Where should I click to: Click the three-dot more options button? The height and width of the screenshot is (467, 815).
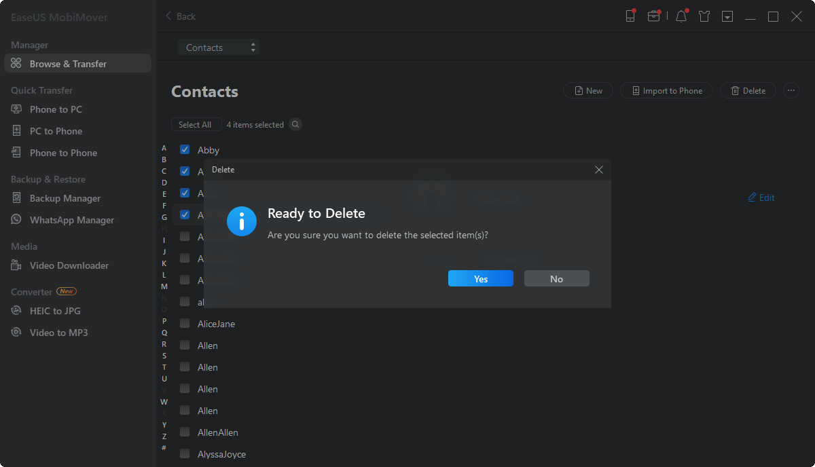[x=791, y=90]
